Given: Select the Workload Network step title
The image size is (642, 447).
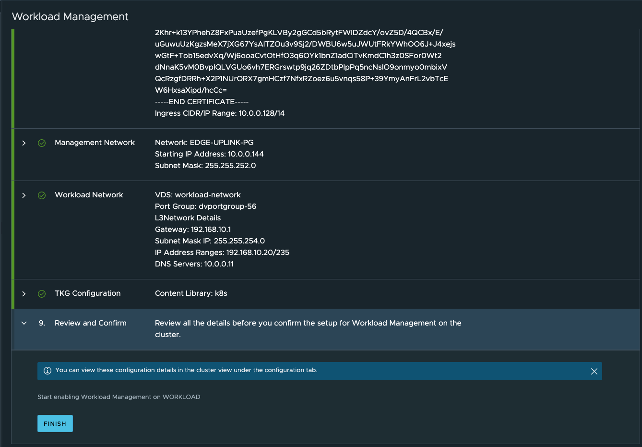Looking at the screenshot, I should click(89, 195).
